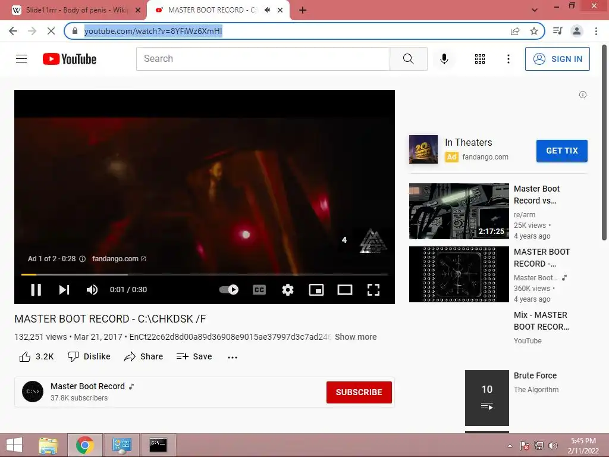
Task: Open Master Boot Record vs re/arm thumbnail
Action: [x=459, y=211]
